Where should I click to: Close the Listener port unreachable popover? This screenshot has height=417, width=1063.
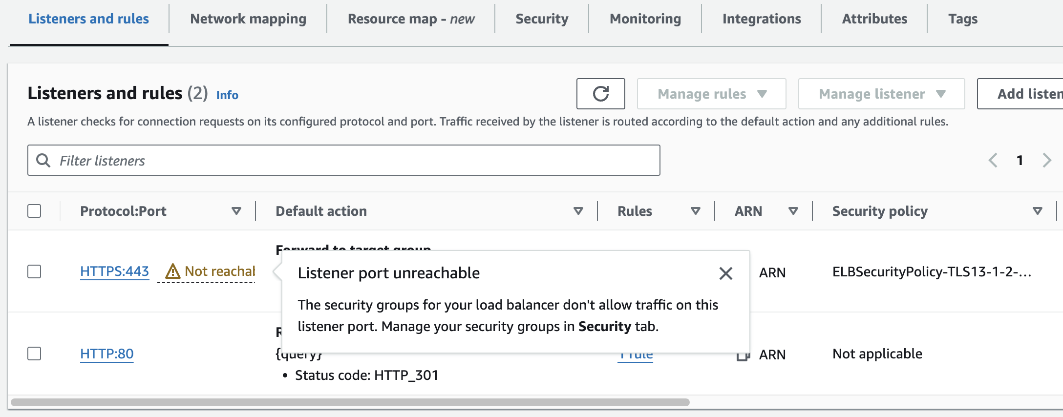pos(726,273)
